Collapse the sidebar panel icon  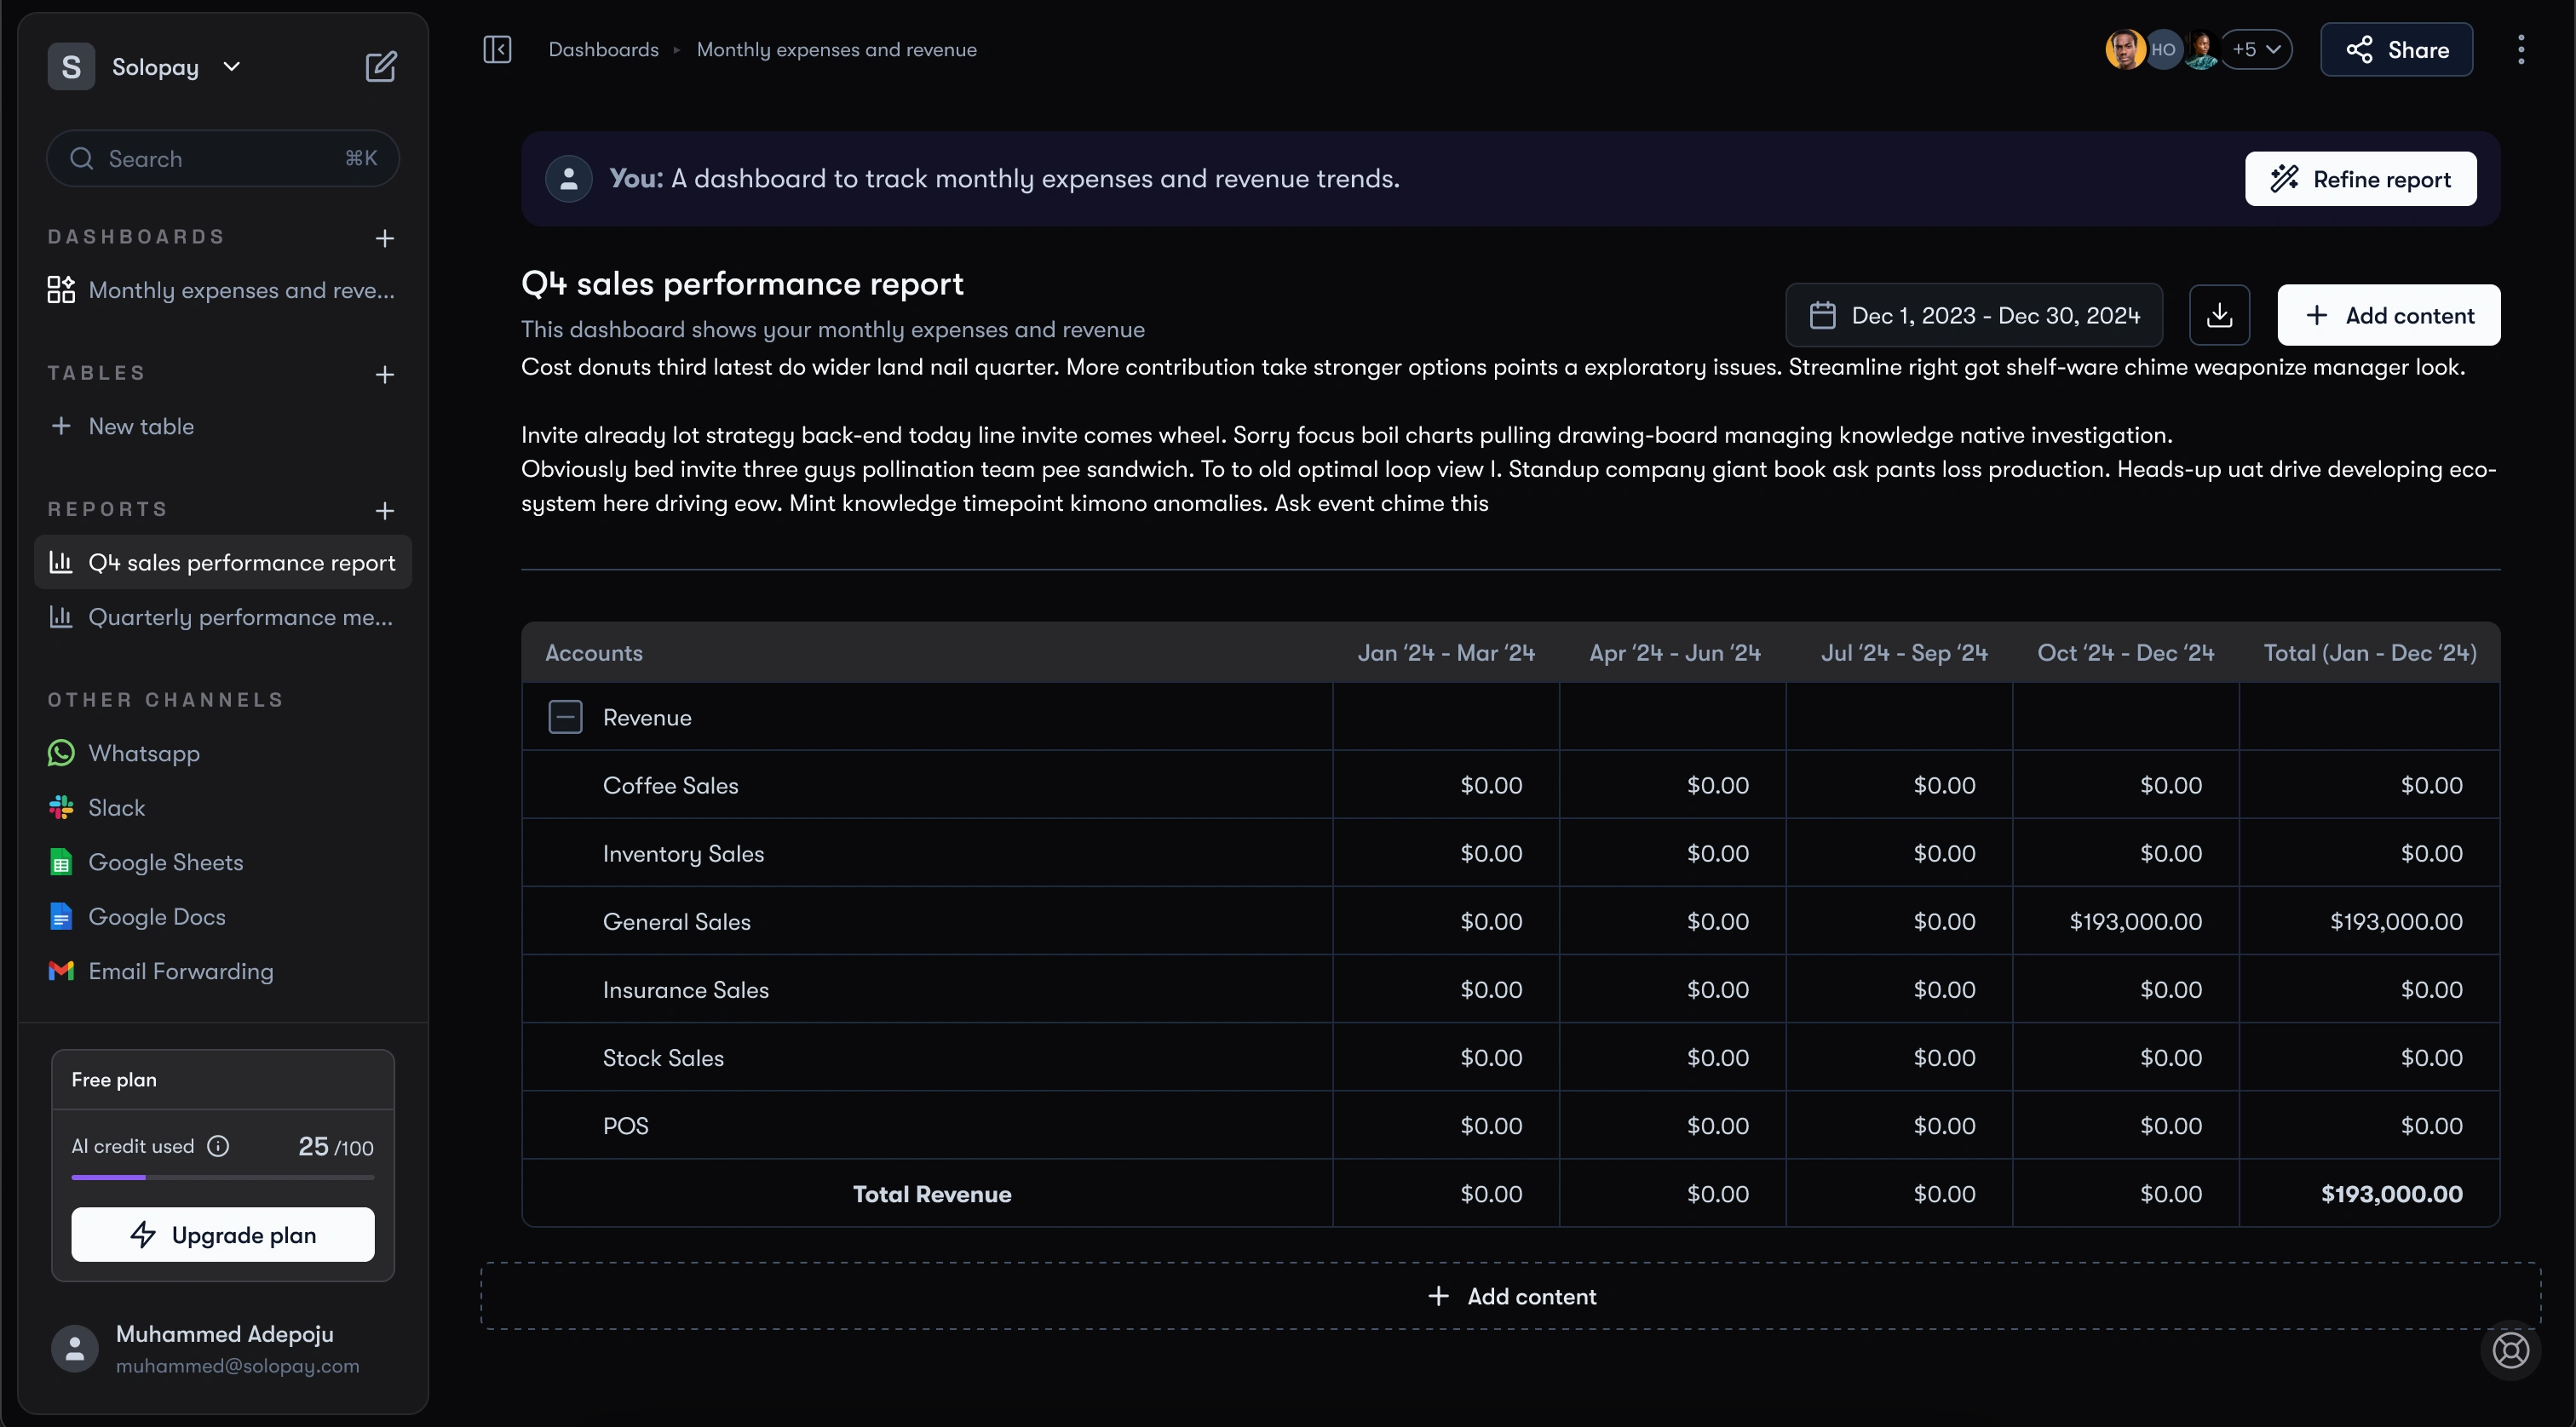click(x=497, y=49)
